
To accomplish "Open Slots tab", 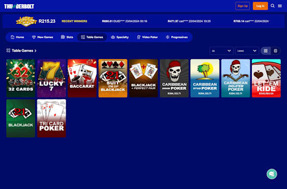I will pos(67,37).
